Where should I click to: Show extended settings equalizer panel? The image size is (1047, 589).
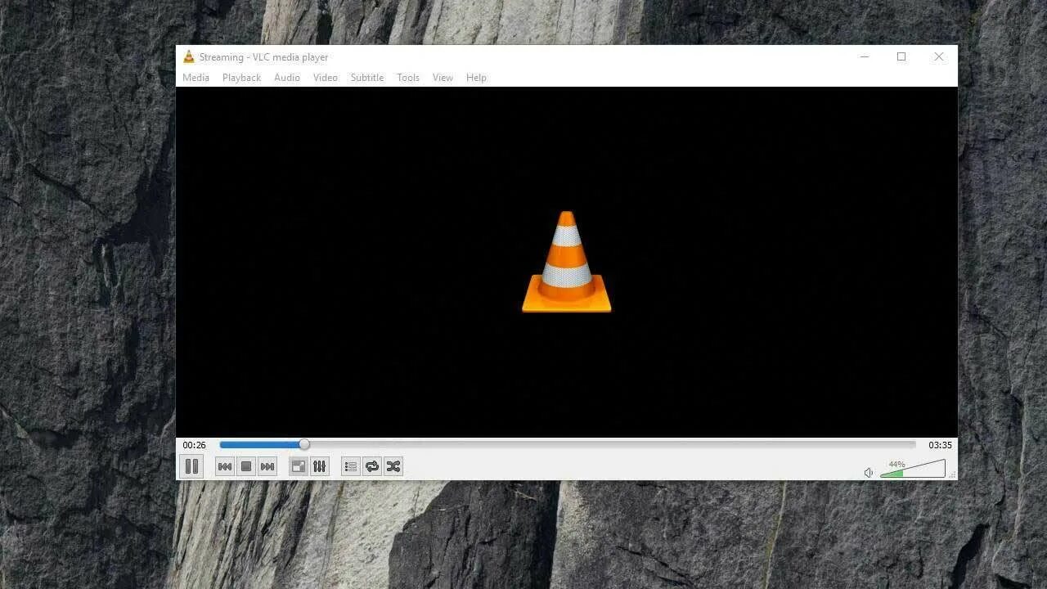coord(320,466)
